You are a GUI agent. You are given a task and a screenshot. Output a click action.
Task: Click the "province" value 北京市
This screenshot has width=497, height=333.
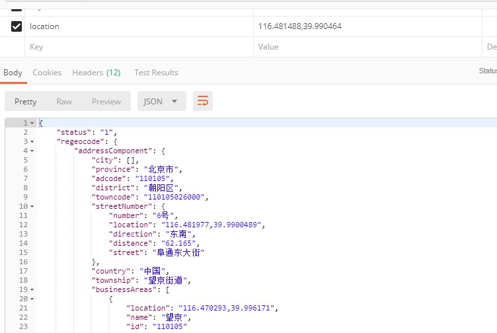pyautogui.click(x=161, y=169)
